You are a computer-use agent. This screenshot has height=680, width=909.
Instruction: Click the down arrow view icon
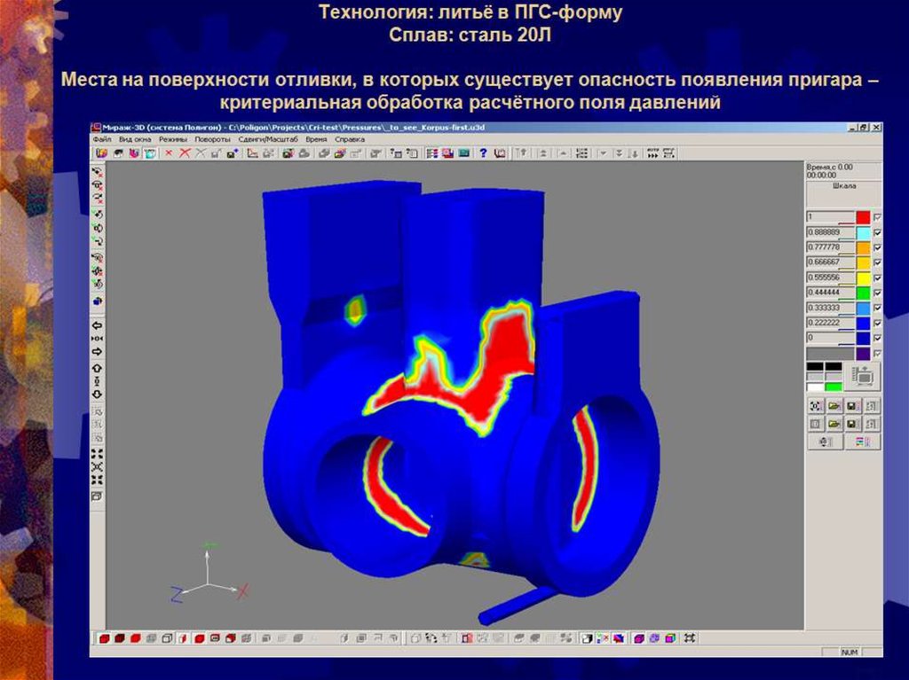coord(98,395)
